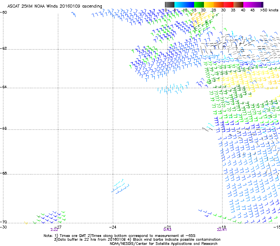The height and width of the screenshot is (246, 280).
Task: Click the map title 'ASCAT 25KM NOAA Winds 20160109 ascending'
Action: pyautogui.click(x=54, y=6)
